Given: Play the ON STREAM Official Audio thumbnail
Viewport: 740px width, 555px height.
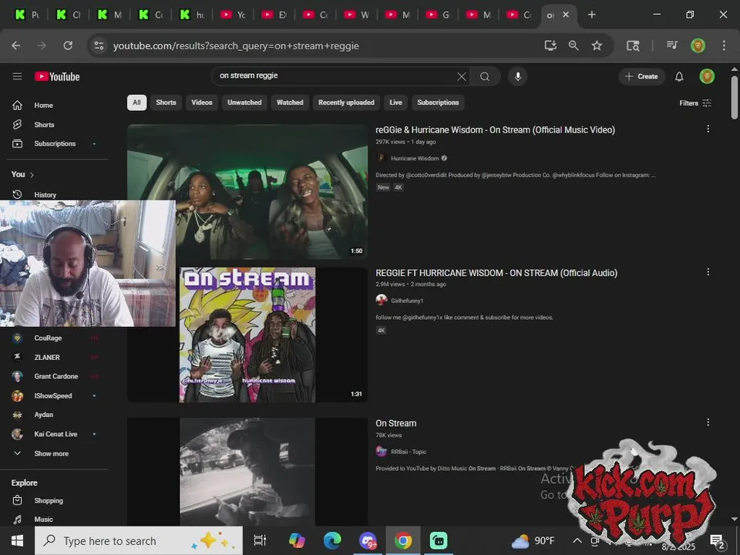Looking at the screenshot, I should [247, 335].
